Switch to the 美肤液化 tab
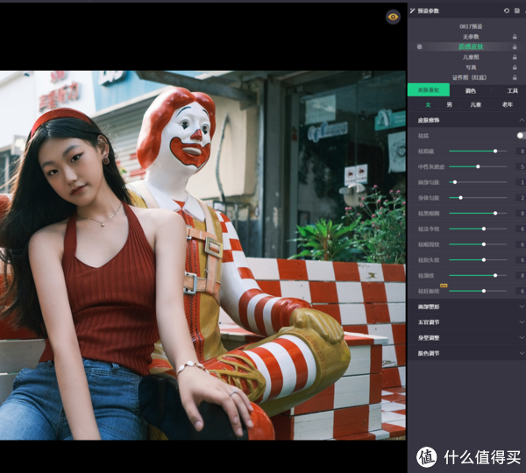The width and height of the screenshot is (526, 473). point(429,90)
